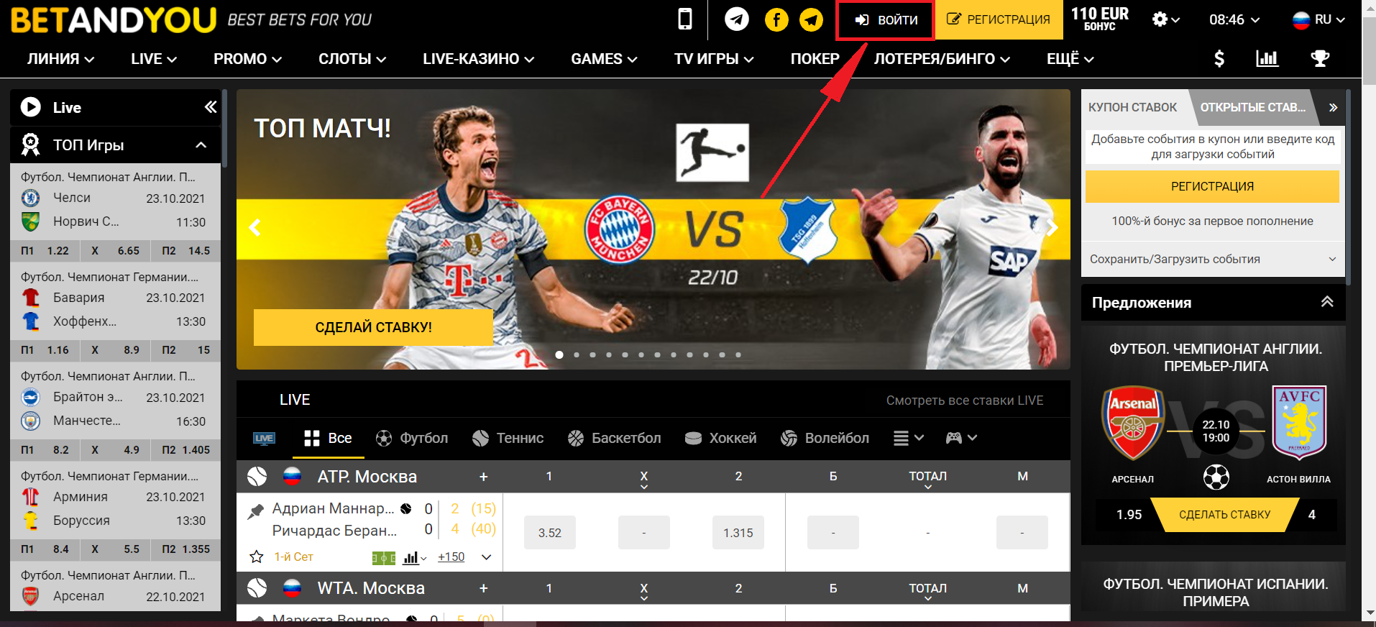Switch to Хоккей live tab
Viewport: 1376px width, 627px height.
coord(720,438)
